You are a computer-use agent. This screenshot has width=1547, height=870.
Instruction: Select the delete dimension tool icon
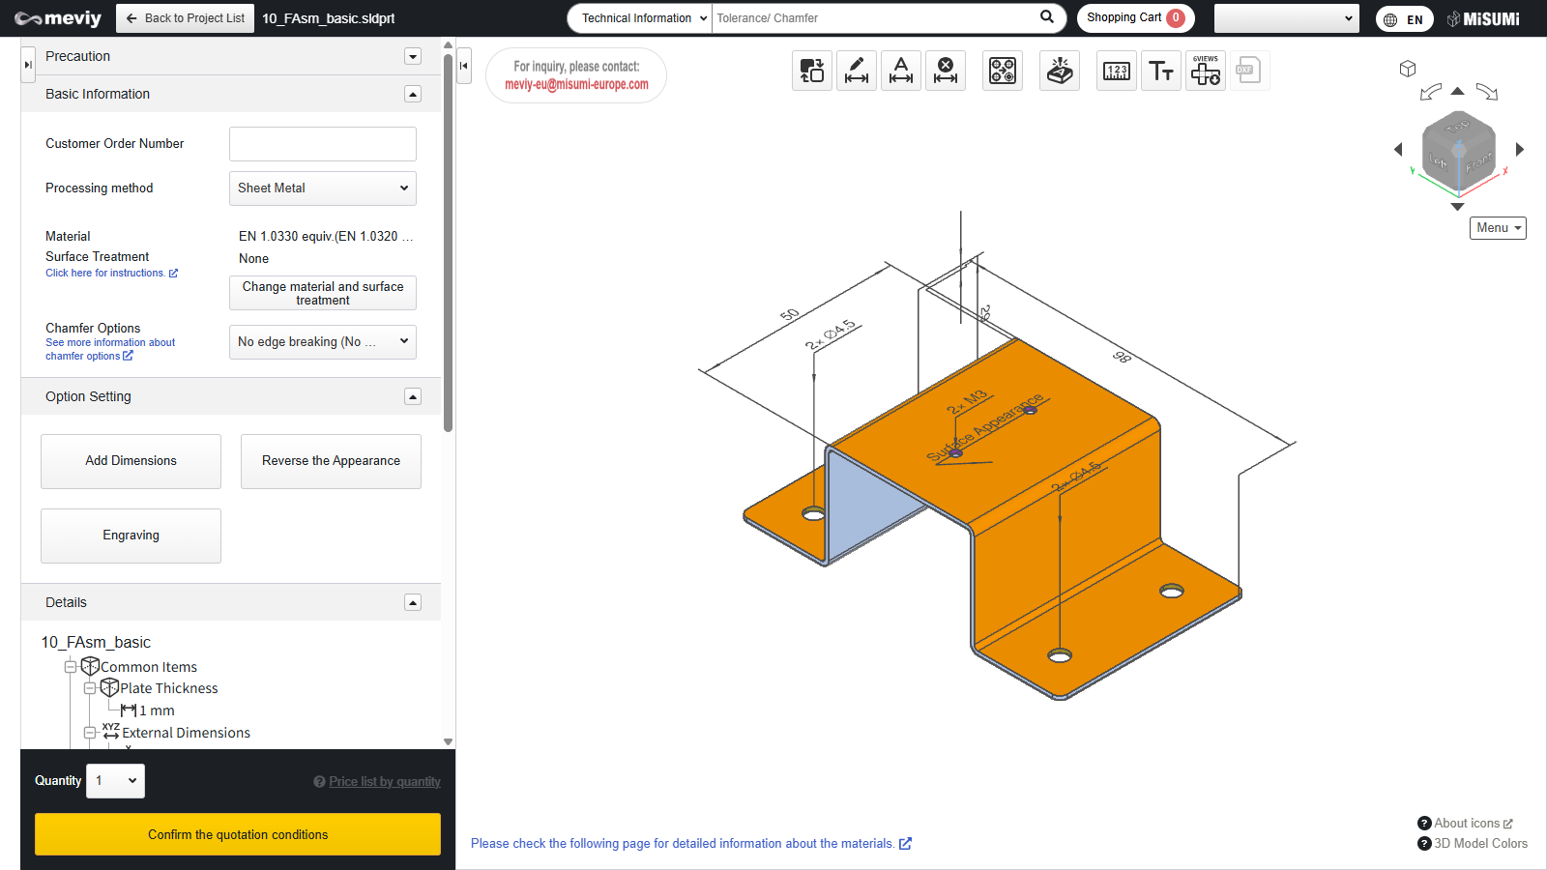(945, 71)
